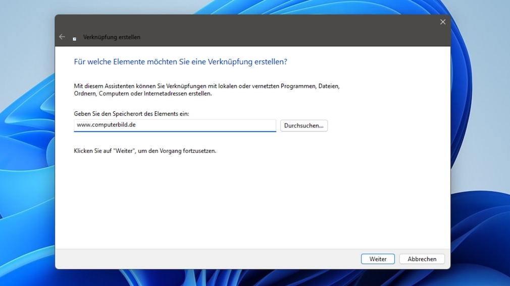The height and width of the screenshot is (286, 510).
Task: Click the blank white area below the hint text
Action: pos(252,201)
